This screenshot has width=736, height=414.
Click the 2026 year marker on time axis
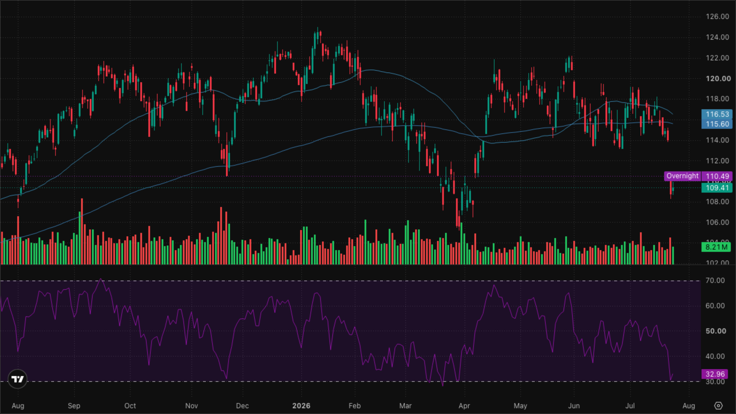point(301,406)
